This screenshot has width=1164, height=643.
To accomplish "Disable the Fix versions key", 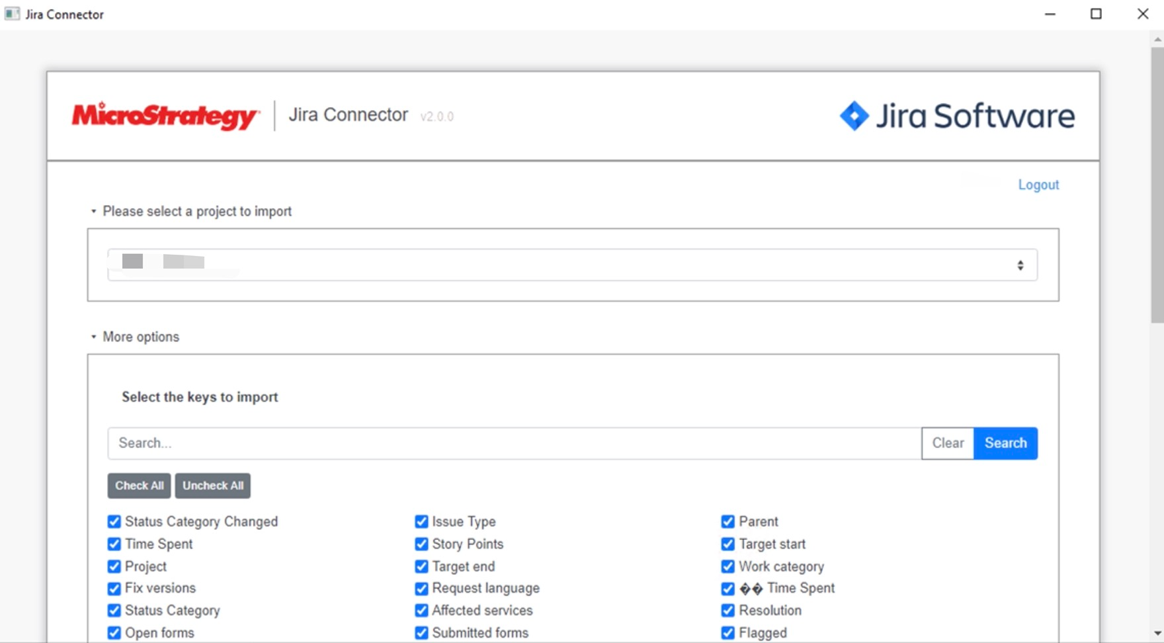I will tap(114, 589).
